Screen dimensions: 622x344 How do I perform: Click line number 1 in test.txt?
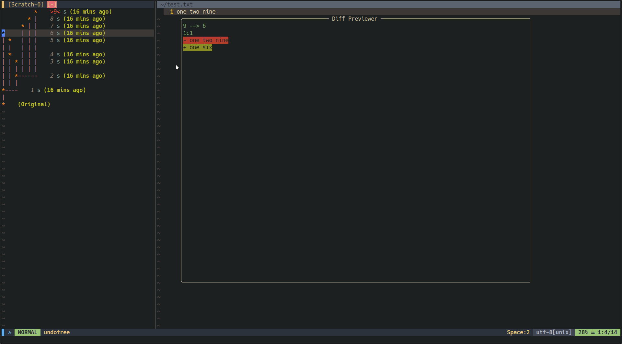coord(172,12)
